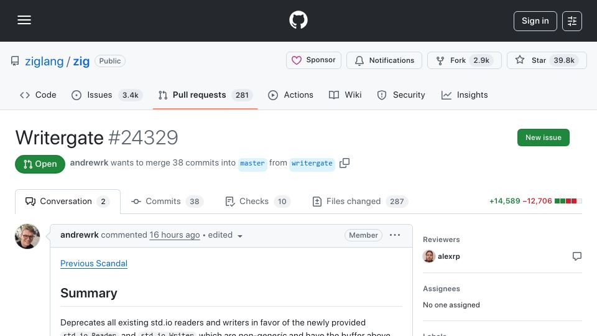Select the Pull requests tab
This screenshot has height=336, width=597.
205,95
